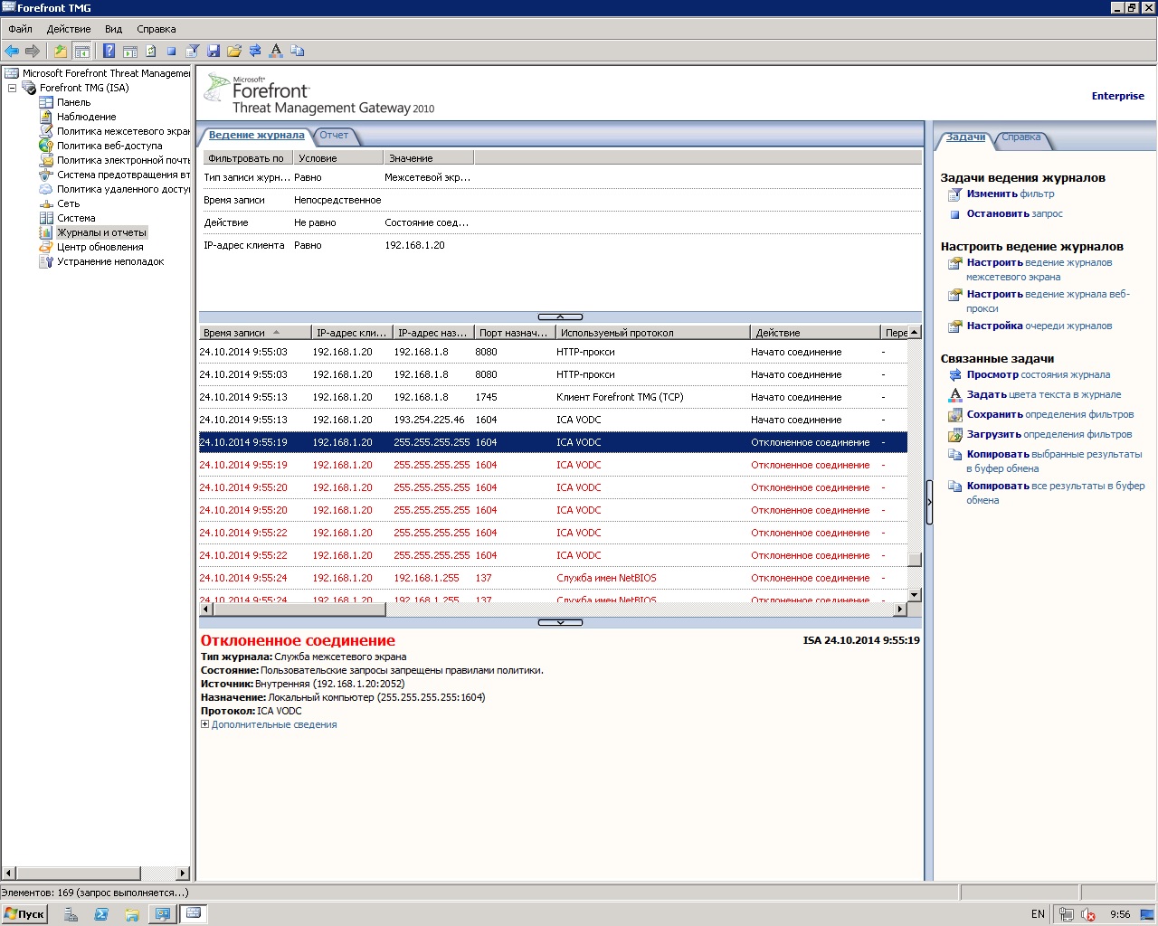This screenshot has width=1158, height=926.
Task: Switch to the Отчет tab
Action: tap(334, 135)
